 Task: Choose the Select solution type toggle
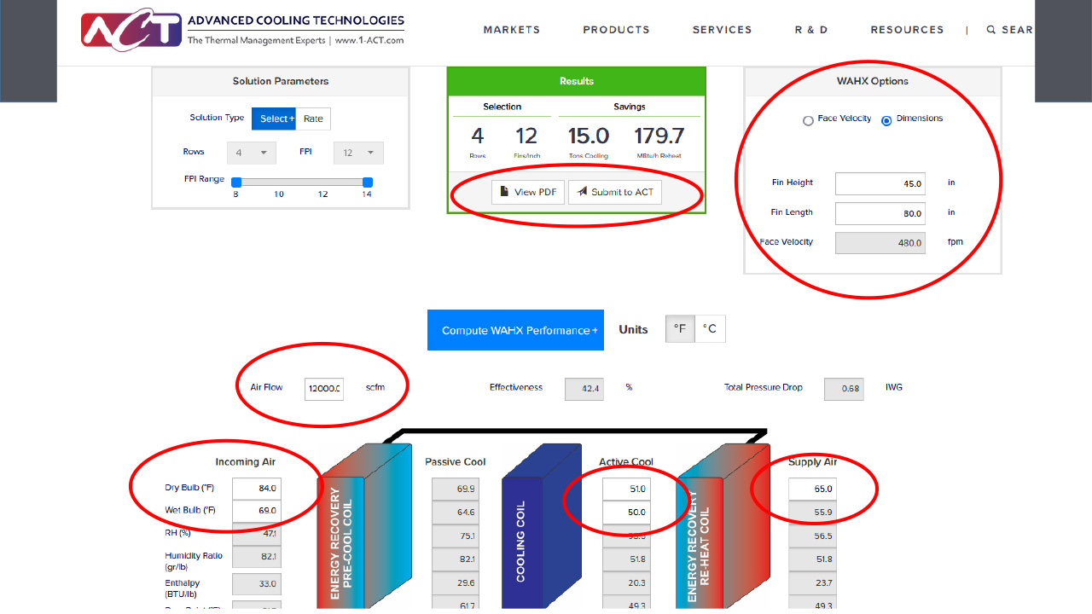(x=274, y=119)
